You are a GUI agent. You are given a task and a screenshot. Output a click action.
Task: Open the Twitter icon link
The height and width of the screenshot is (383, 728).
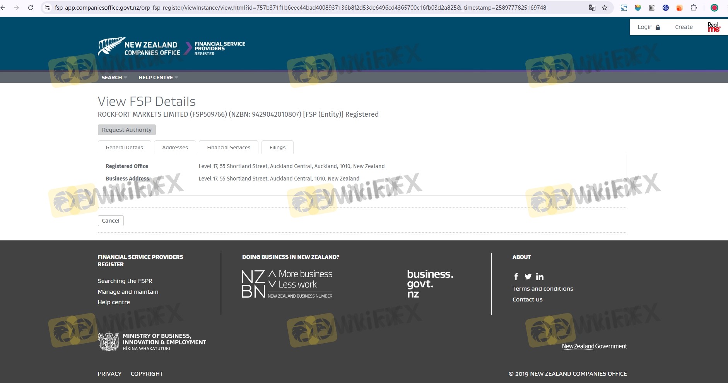pyautogui.click(x=528, y=277)
